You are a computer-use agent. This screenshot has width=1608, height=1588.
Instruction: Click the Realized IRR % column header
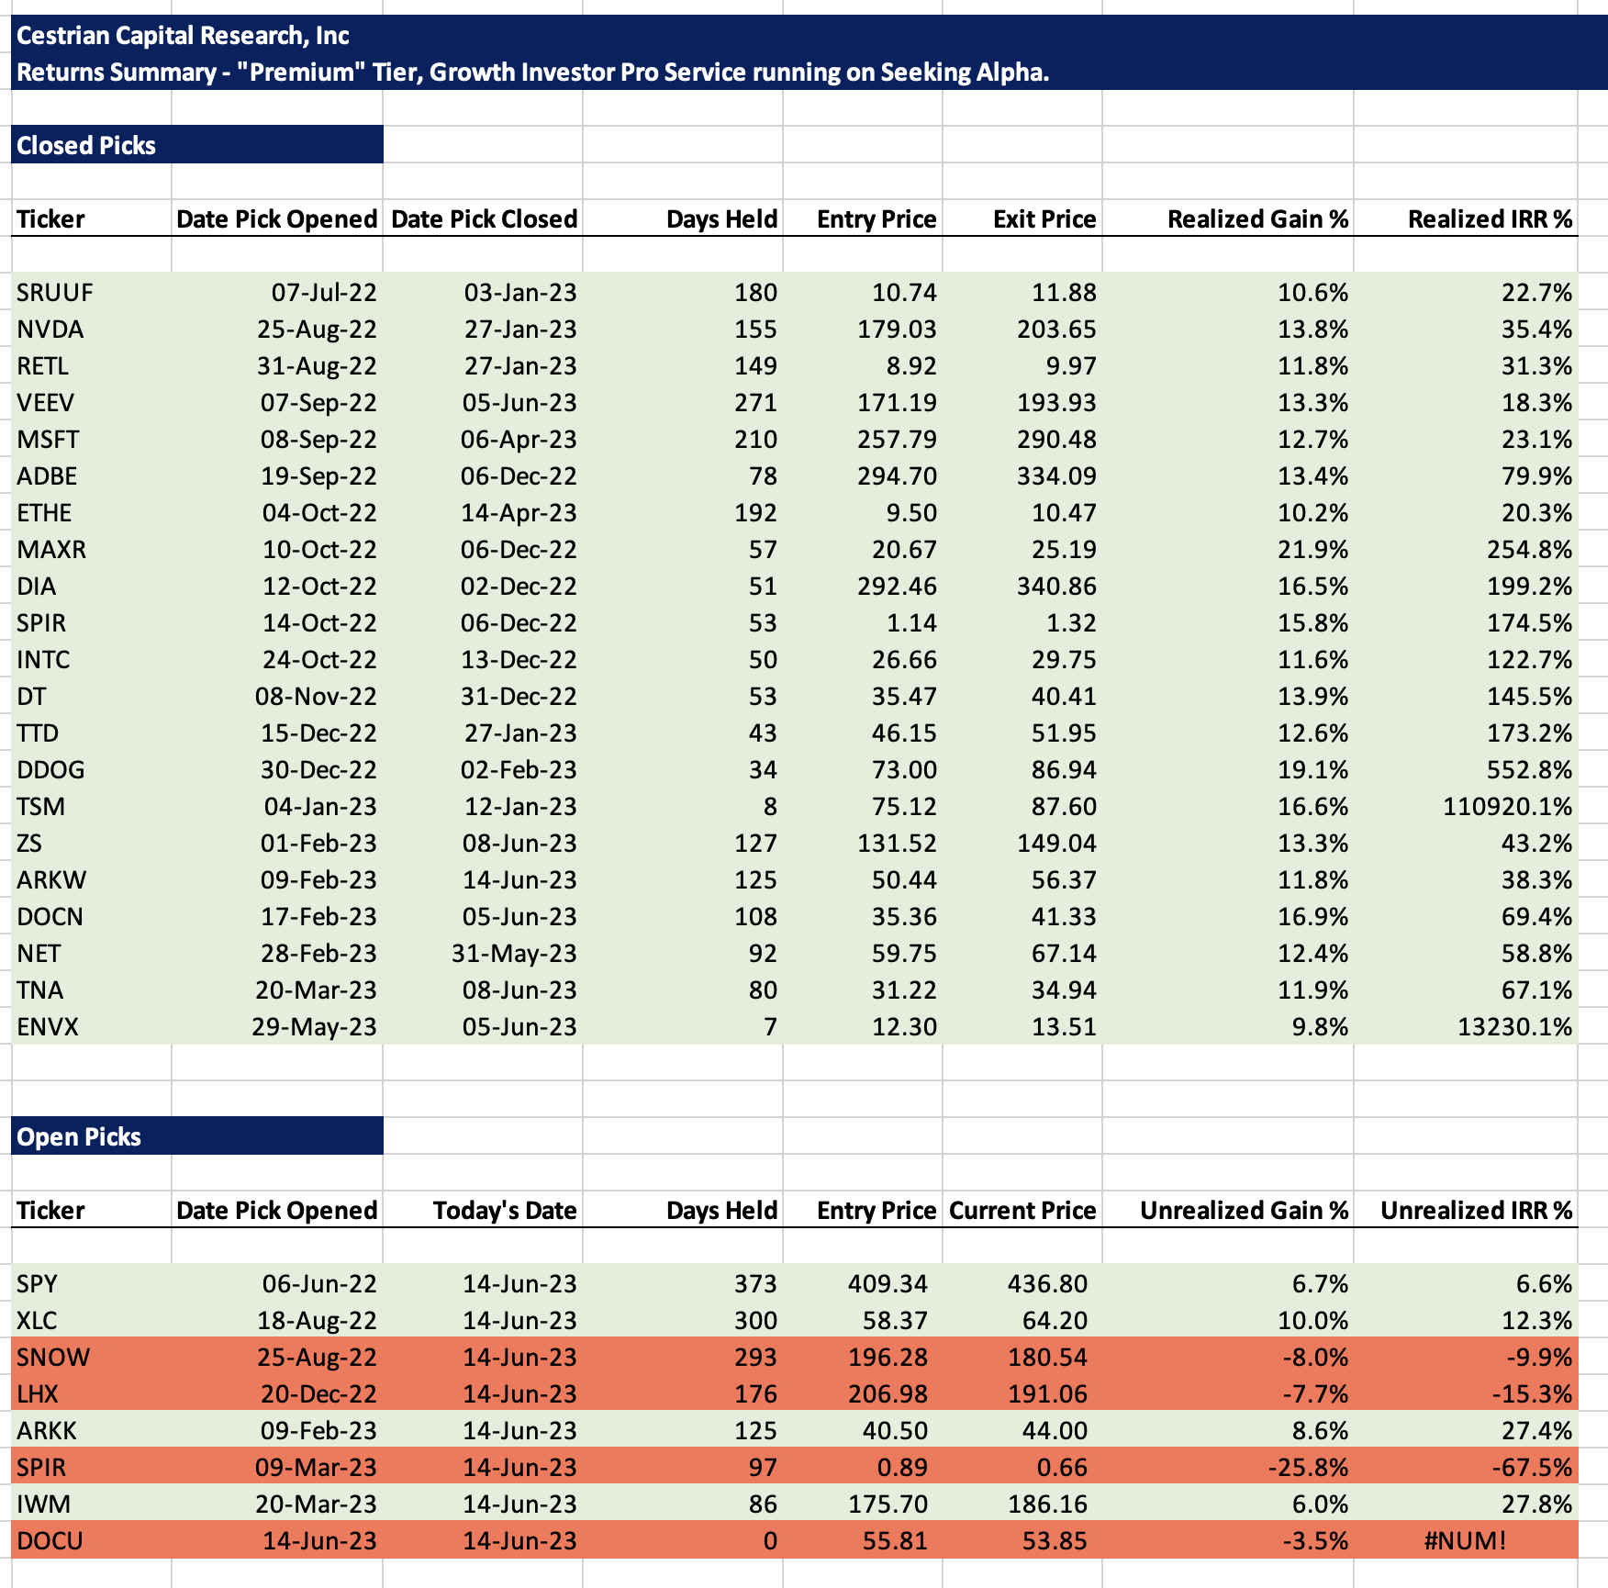(1490, 219)
